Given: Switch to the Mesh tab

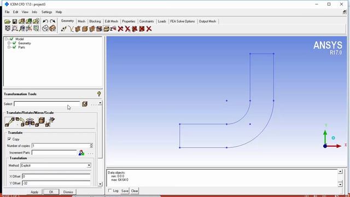Looking at the screenshot, I should (x=81, y=21).
